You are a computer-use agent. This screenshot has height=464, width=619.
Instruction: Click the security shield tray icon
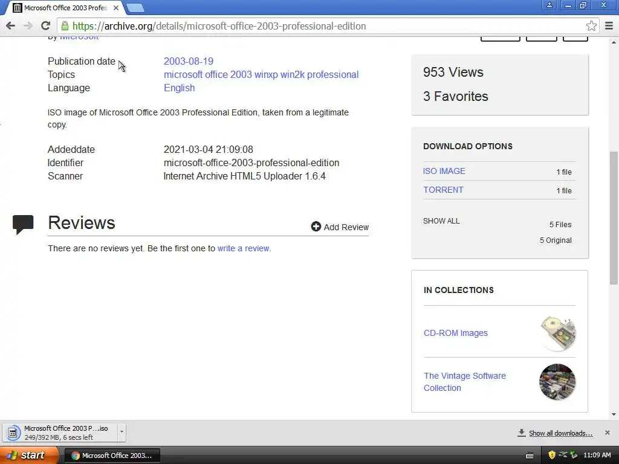point(552,455)
